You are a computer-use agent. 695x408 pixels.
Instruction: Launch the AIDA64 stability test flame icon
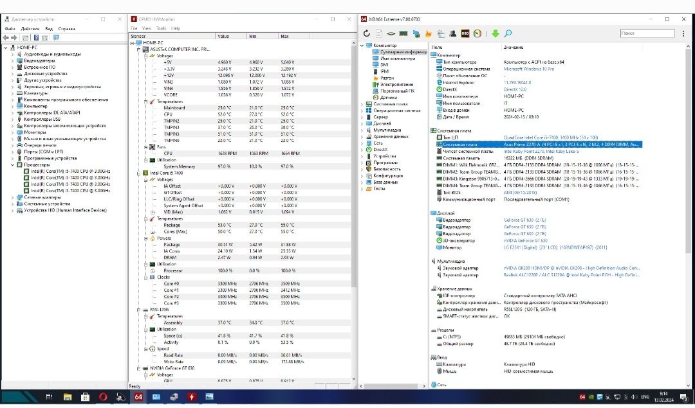coord(428,33)
